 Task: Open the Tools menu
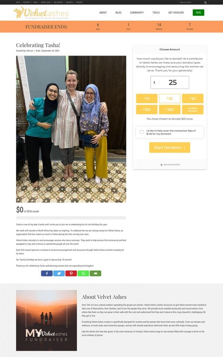click(156, 13)
